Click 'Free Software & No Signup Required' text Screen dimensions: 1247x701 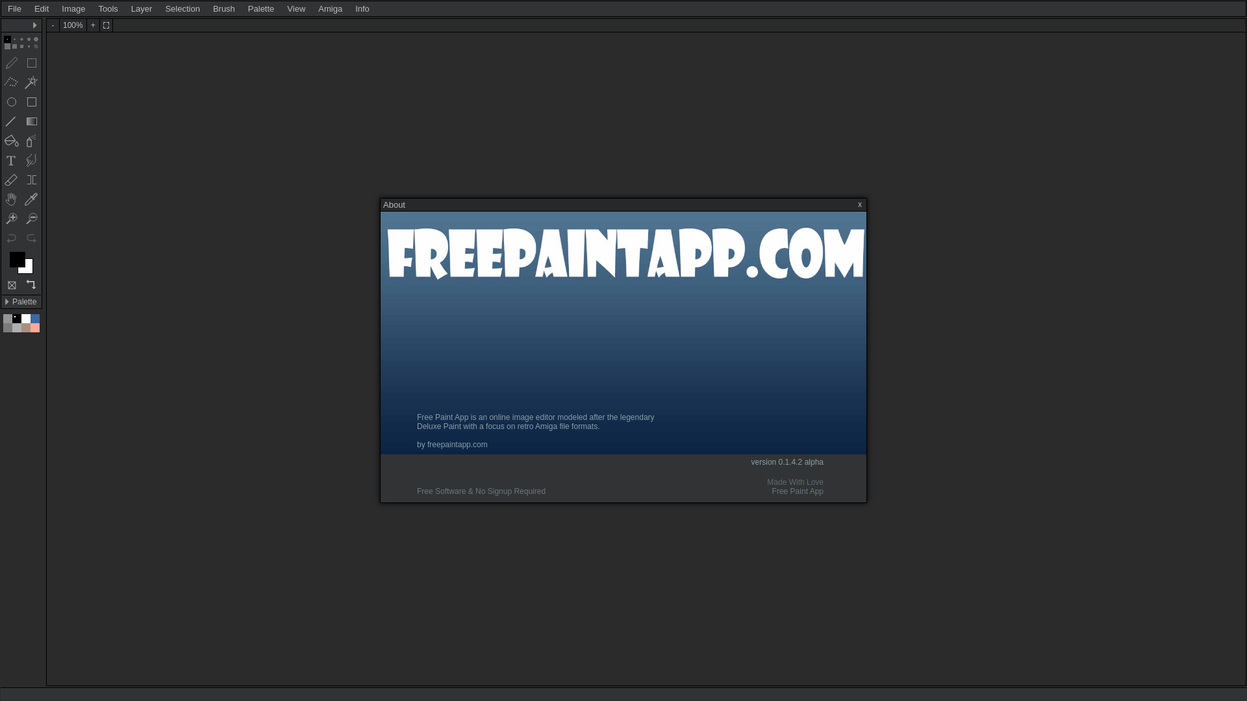click(481, 491)
